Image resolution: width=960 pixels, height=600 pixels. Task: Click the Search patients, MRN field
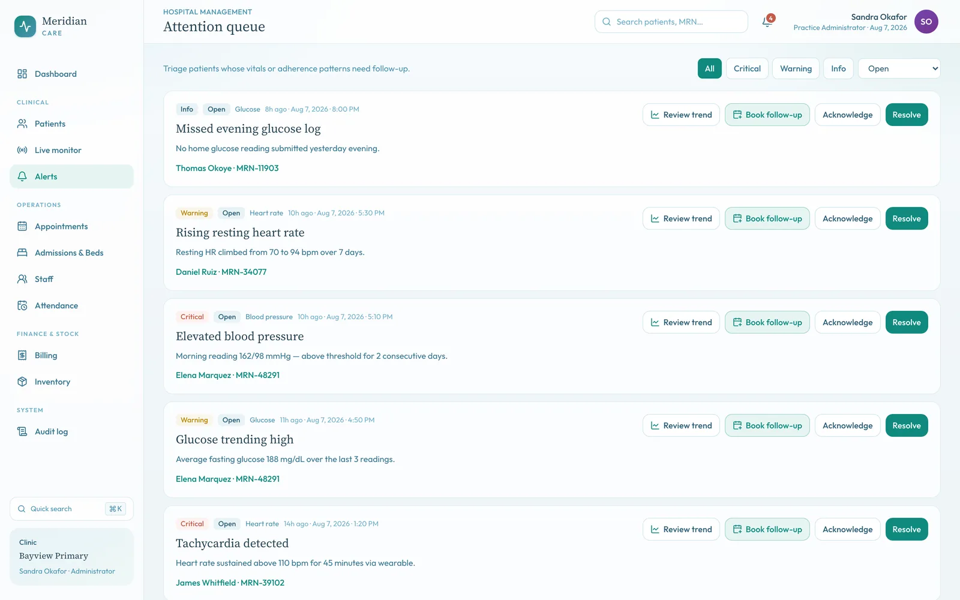tap(671, 22)
